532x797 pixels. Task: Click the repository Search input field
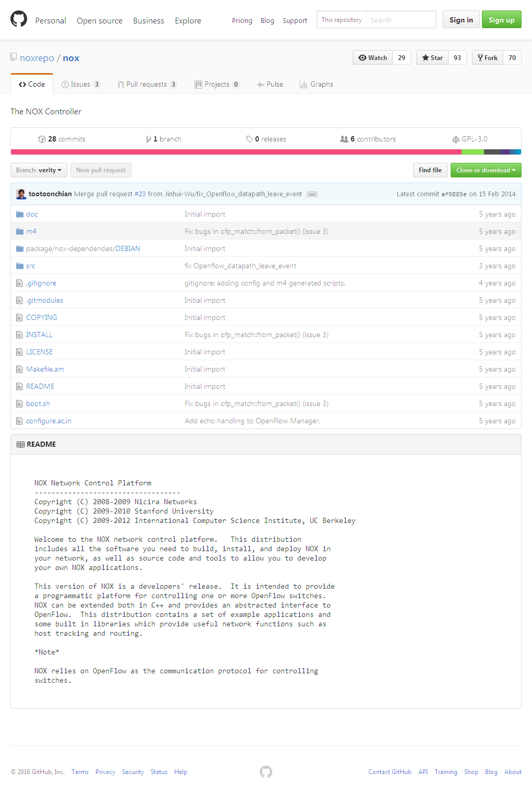coord(401,20)
